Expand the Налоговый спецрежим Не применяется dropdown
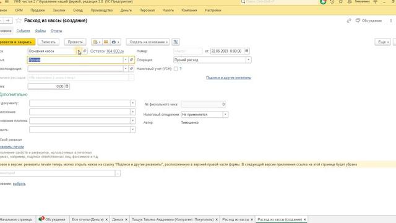The image size is (396, 223). tap(225, 115)
